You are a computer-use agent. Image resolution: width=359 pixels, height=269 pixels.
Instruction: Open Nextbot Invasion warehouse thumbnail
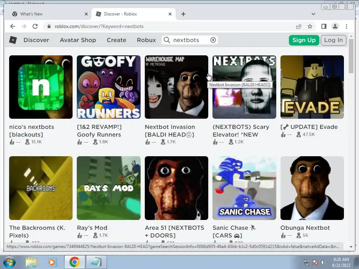(177, 87)
